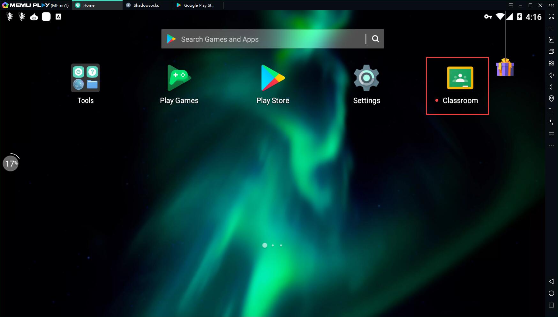Click the hanging gift box icon

pyautogui.click(x=505, y=67)
